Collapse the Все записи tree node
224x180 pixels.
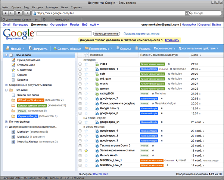[6, 55]
